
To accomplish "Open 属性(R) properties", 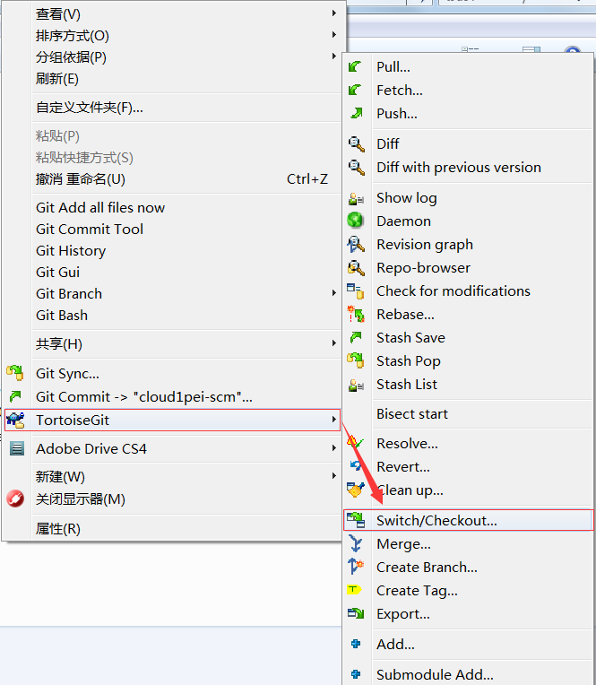I will [x=173, y=529].
